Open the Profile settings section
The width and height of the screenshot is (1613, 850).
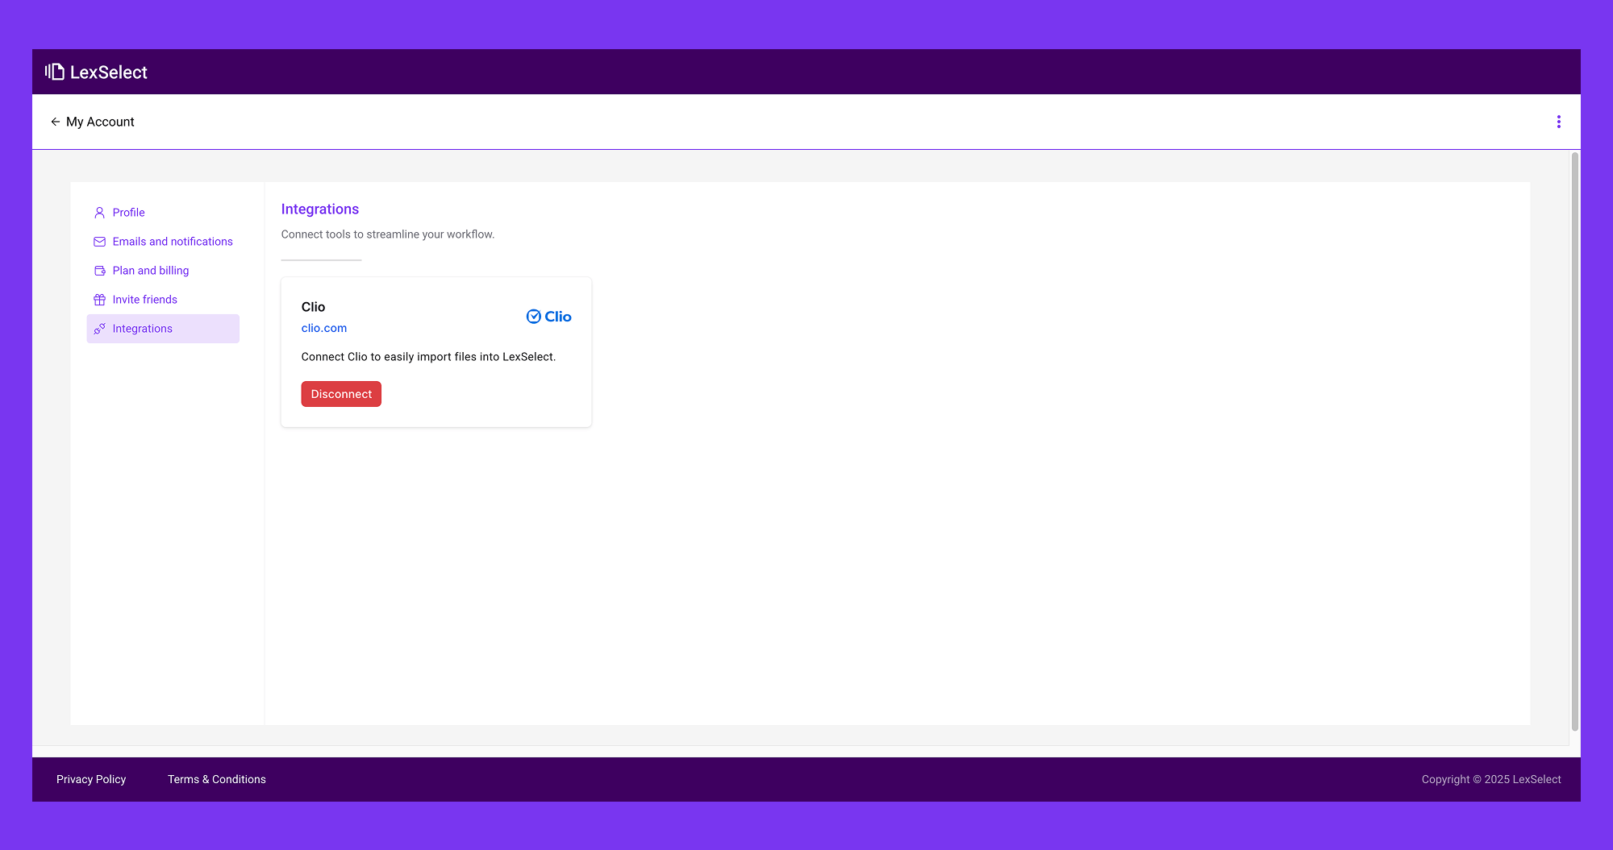tap(128, 213)
